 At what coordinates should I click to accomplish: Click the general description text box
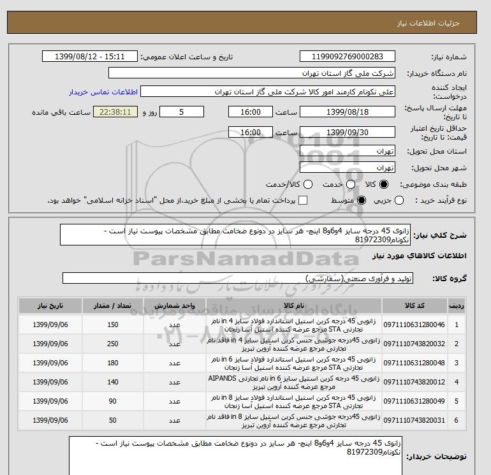235,235
